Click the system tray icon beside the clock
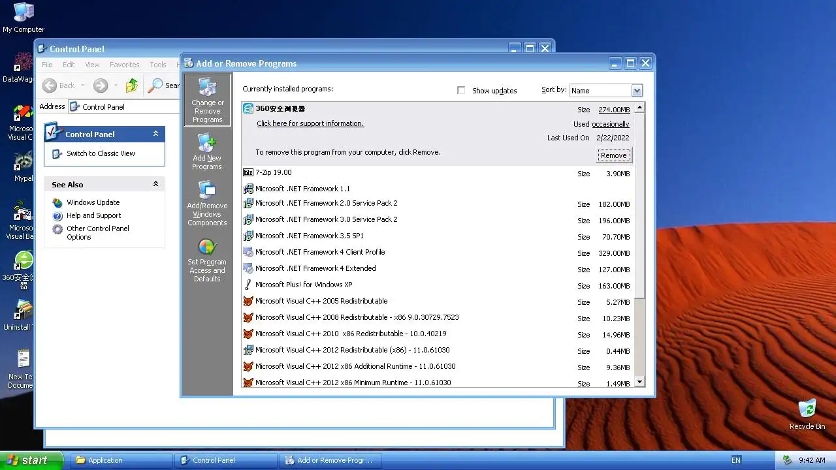The height and width of the screenshot is (470, 836). pos(788,460)
